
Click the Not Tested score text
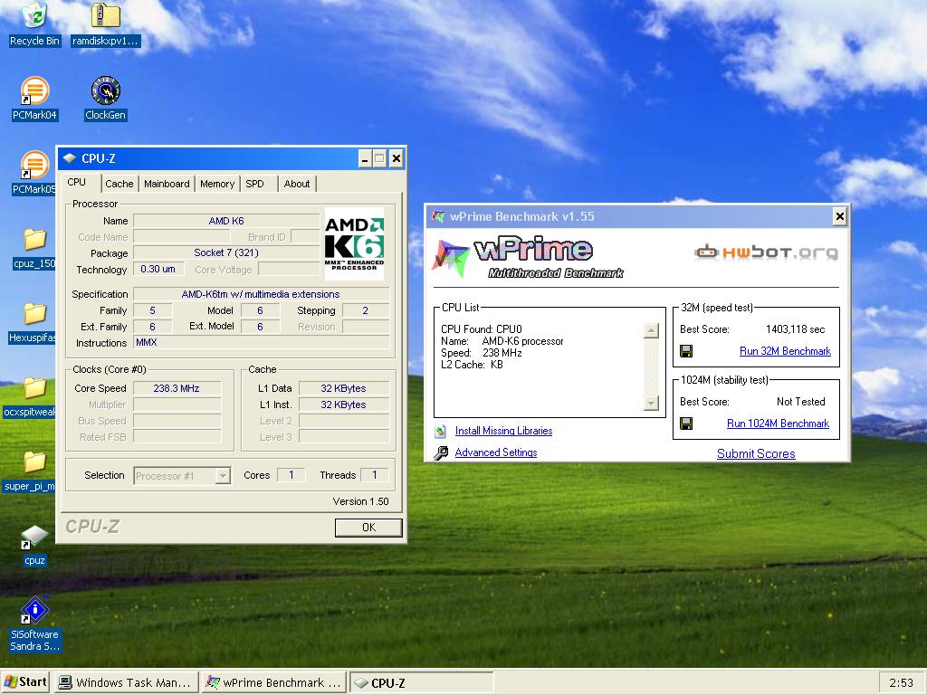[x=800, y=401]
